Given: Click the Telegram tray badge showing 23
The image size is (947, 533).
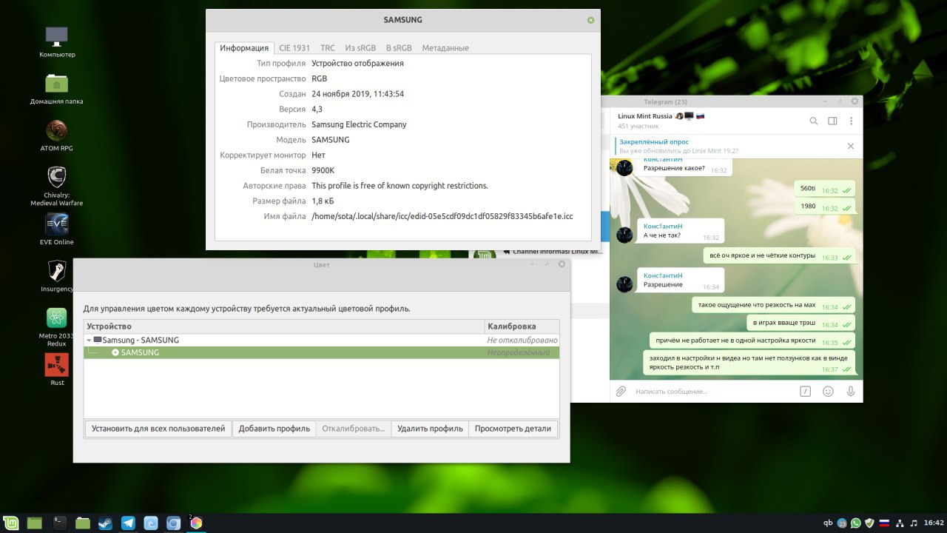Looking at the screenshot, I should 843,523.
